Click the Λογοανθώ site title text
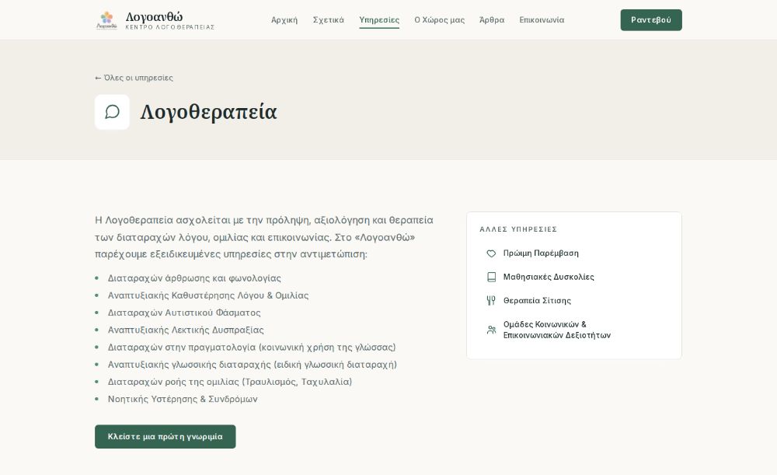Screen dimensions: 777x475 (x=154, y=17)
